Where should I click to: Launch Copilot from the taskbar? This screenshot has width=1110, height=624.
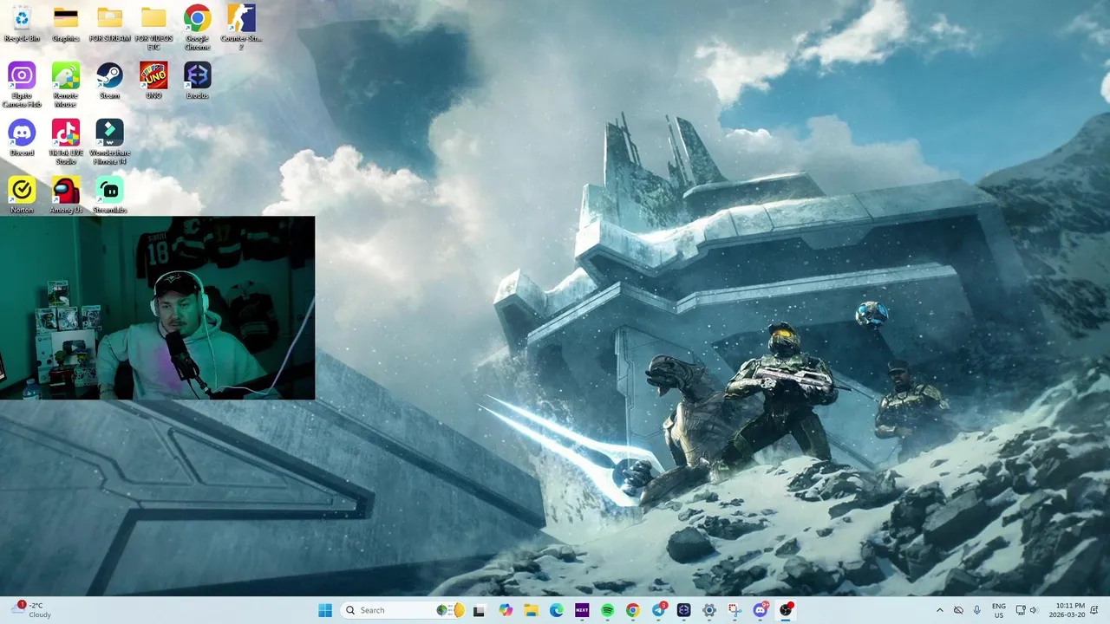point(506,610)
